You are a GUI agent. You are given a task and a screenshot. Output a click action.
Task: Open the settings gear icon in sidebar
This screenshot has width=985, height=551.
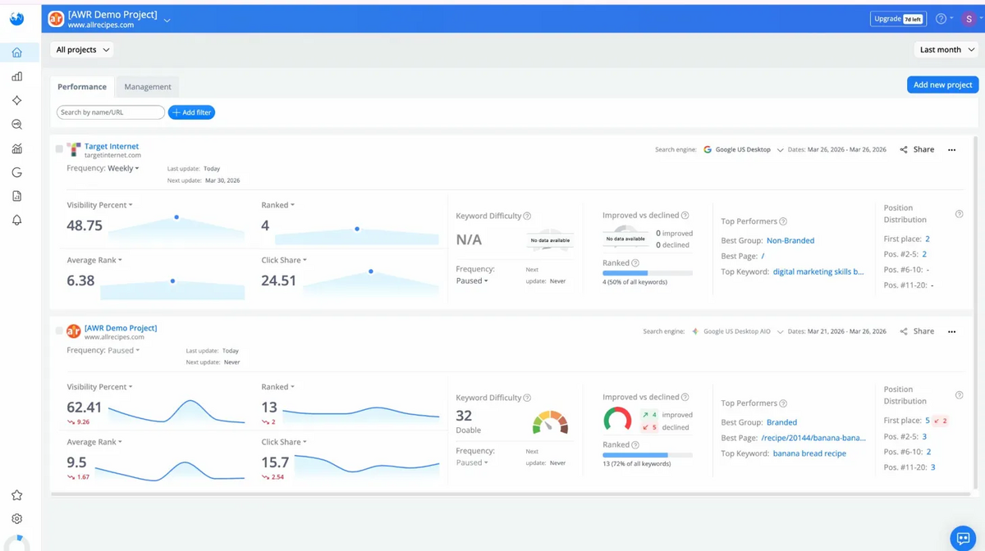click(x=16, y=519)
